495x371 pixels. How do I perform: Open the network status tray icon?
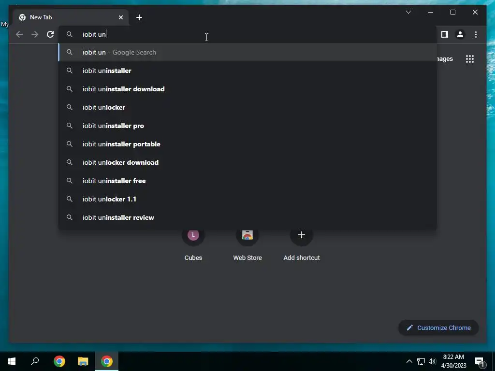(421, 361)
